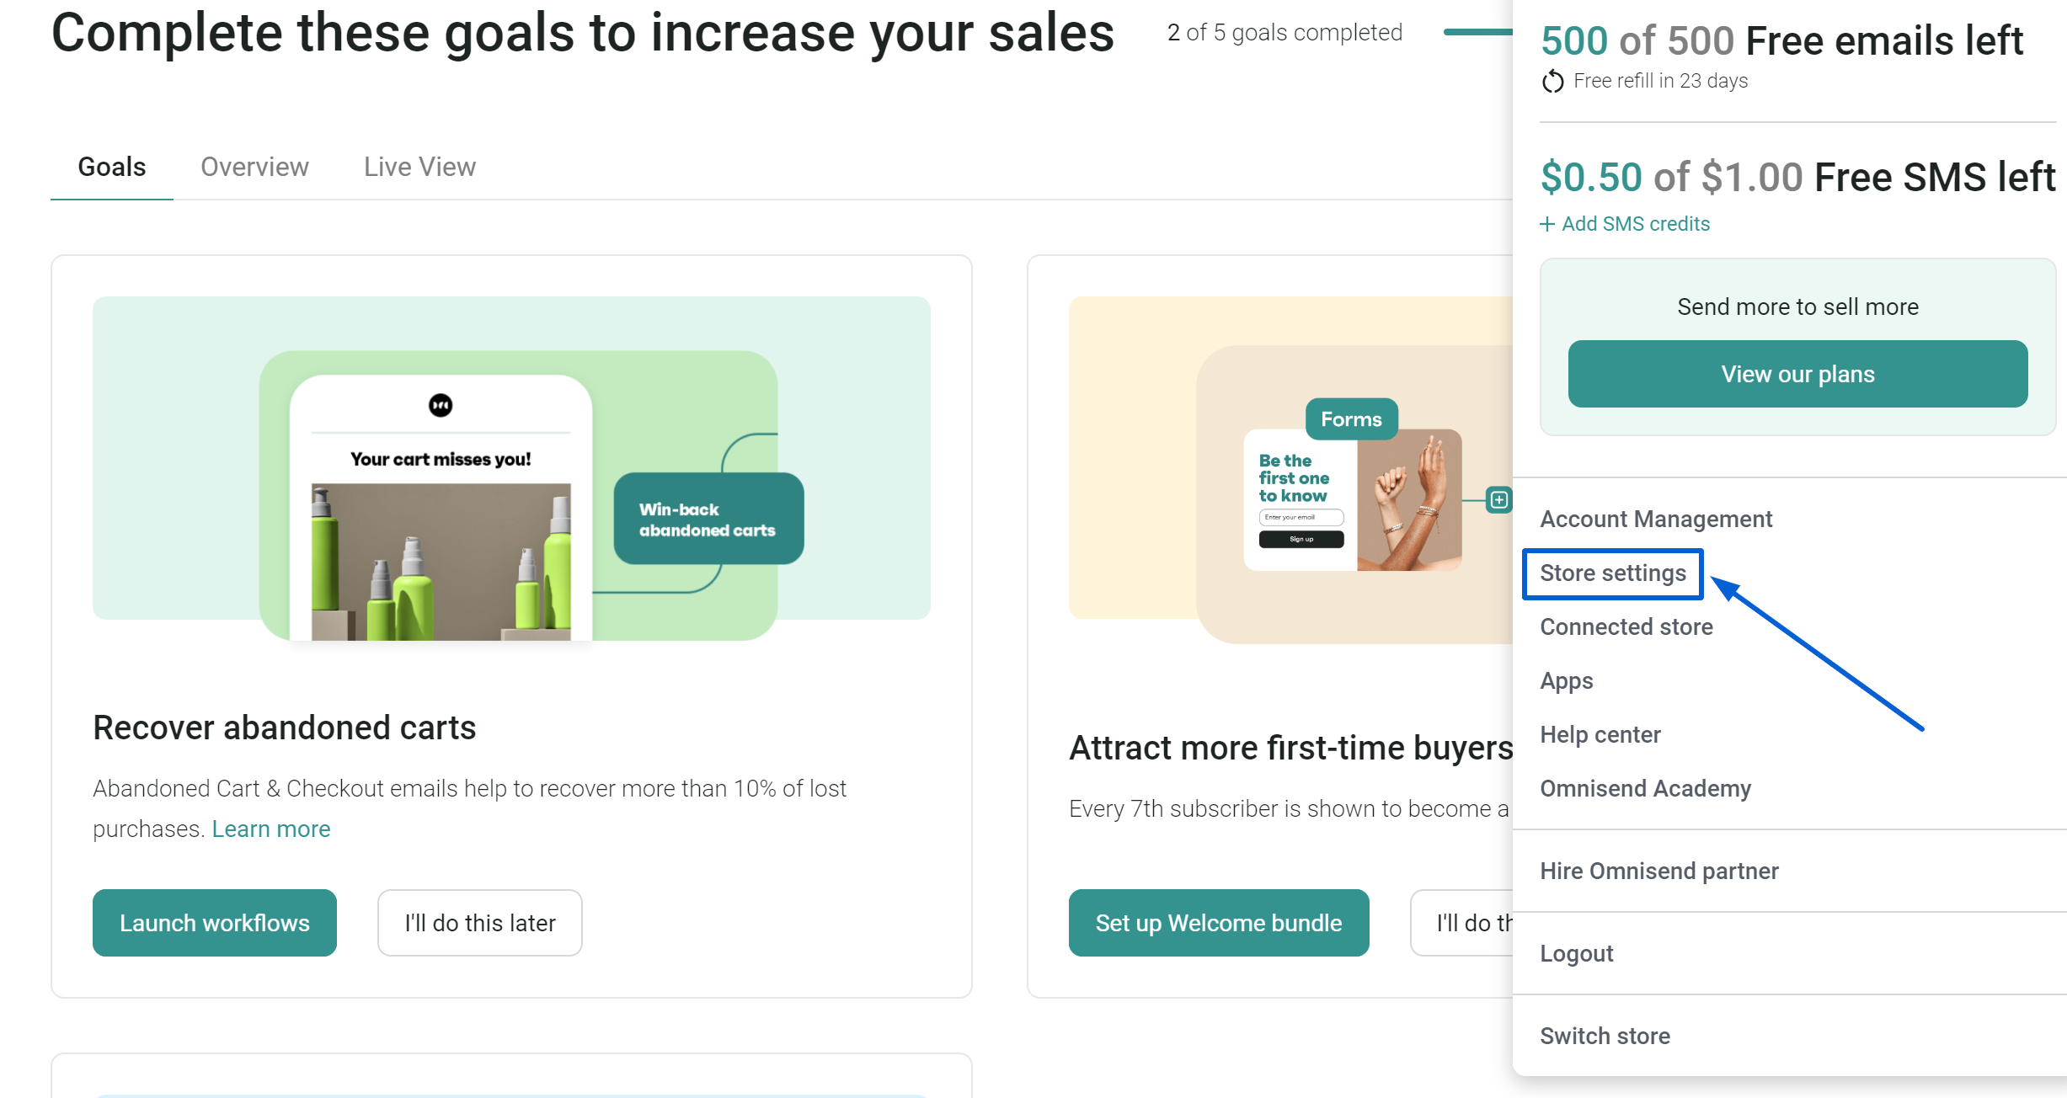The width and height of the screenshot is (2067, 1098).
Task: Open Apps menu item
Action: click(1567, 681)
